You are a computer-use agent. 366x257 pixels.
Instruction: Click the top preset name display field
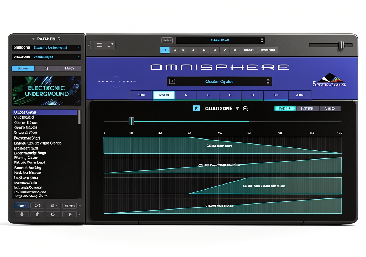[220, 40]
